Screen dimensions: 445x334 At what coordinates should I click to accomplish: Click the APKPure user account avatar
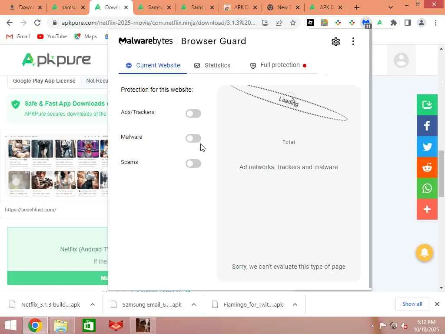coord(401,60)
